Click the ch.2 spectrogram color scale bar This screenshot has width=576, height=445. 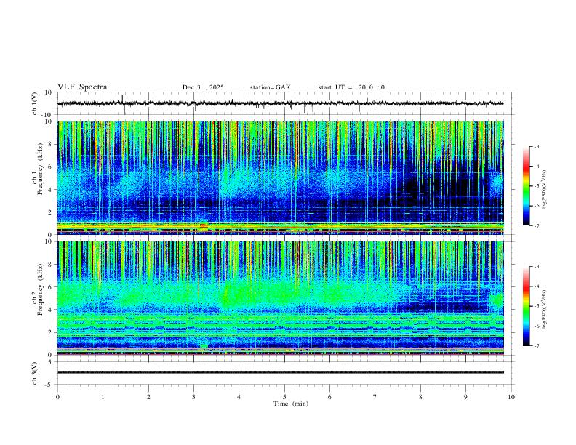(x=526, y=306)
